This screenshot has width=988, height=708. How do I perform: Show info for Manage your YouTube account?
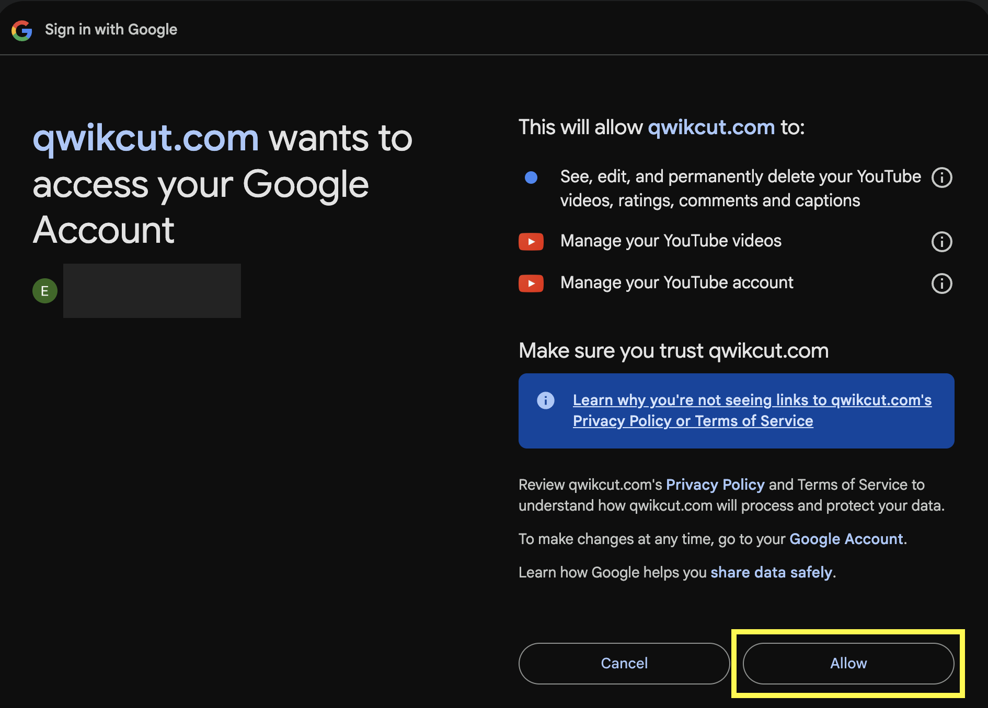tap(941, 284)
